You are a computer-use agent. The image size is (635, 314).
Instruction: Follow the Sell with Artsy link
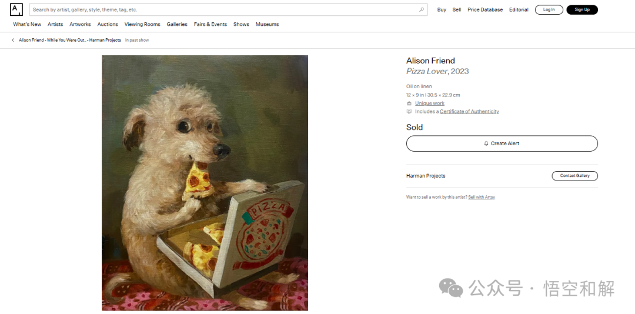(482, 198)
